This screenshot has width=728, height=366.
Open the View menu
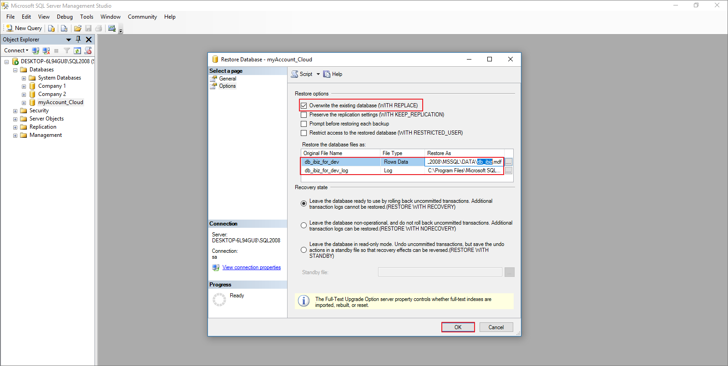pos(44,17)
